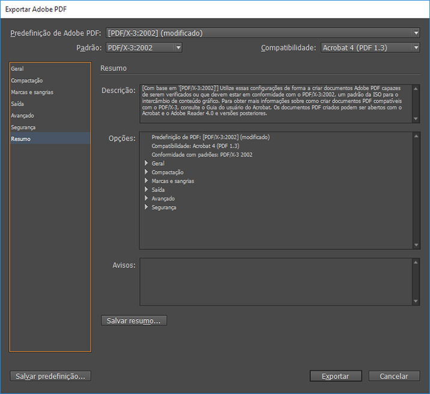The width and height of the screenshot is (430, 394).
Task: Click the Cancelar button
Action: point(393,376)
